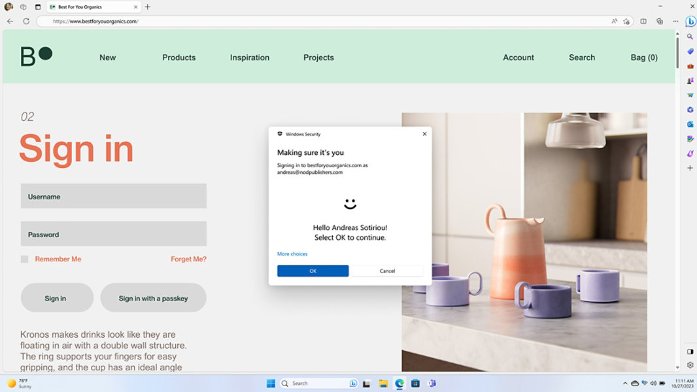The height and width of the screenshot is (392, 697).
Task: Open the Products menu item
Action: [178, 57]
